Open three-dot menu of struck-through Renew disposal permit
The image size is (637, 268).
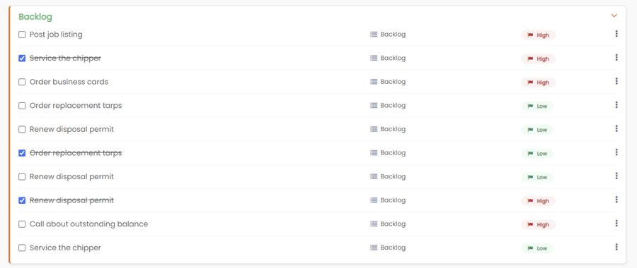point(616,200)
